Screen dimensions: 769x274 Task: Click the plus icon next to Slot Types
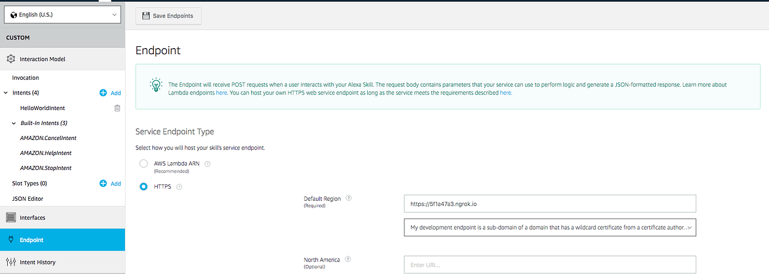click(x=103, y=183)
